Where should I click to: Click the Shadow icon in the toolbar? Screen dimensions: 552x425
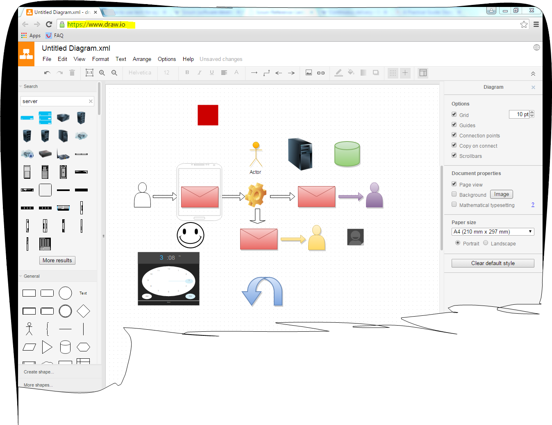click(376, 72)
